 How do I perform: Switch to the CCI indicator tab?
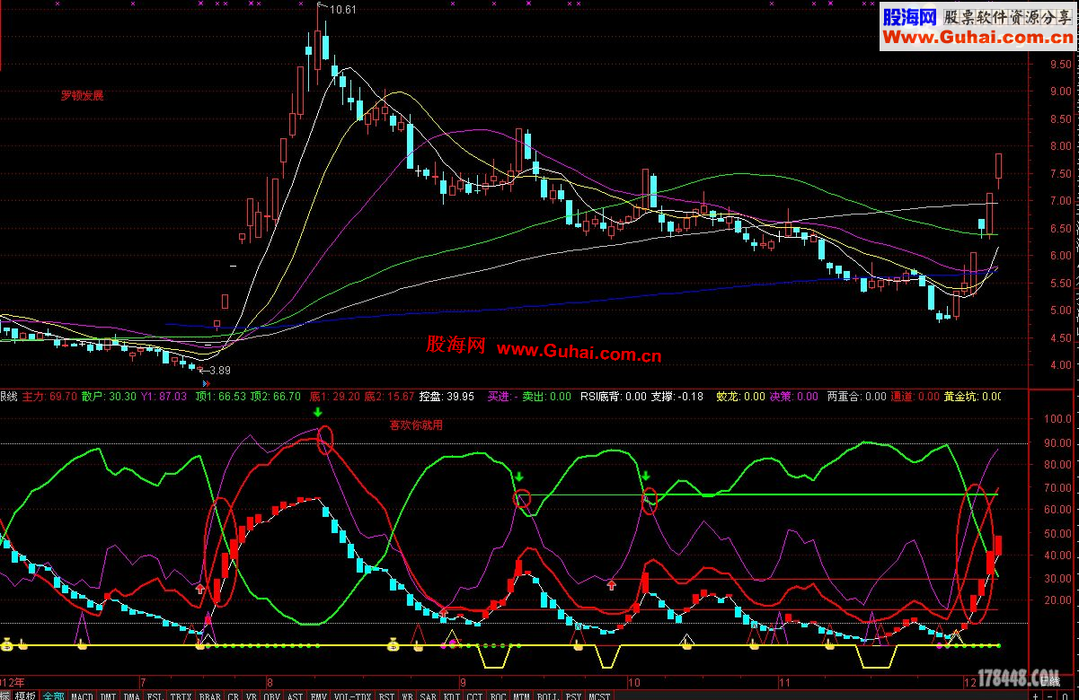click(475, 696)
